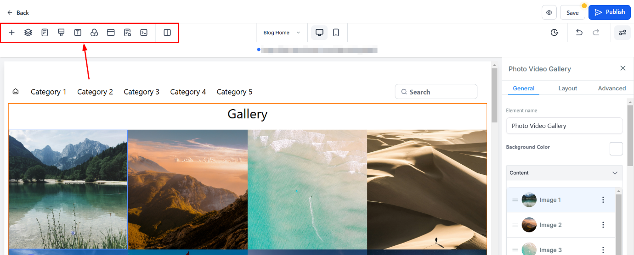Screen dimensions: 634x255
Task: Open the Blog Home page dropdown
Action: tap(282, 33)
